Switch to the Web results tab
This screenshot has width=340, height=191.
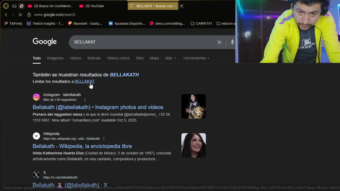140,58
